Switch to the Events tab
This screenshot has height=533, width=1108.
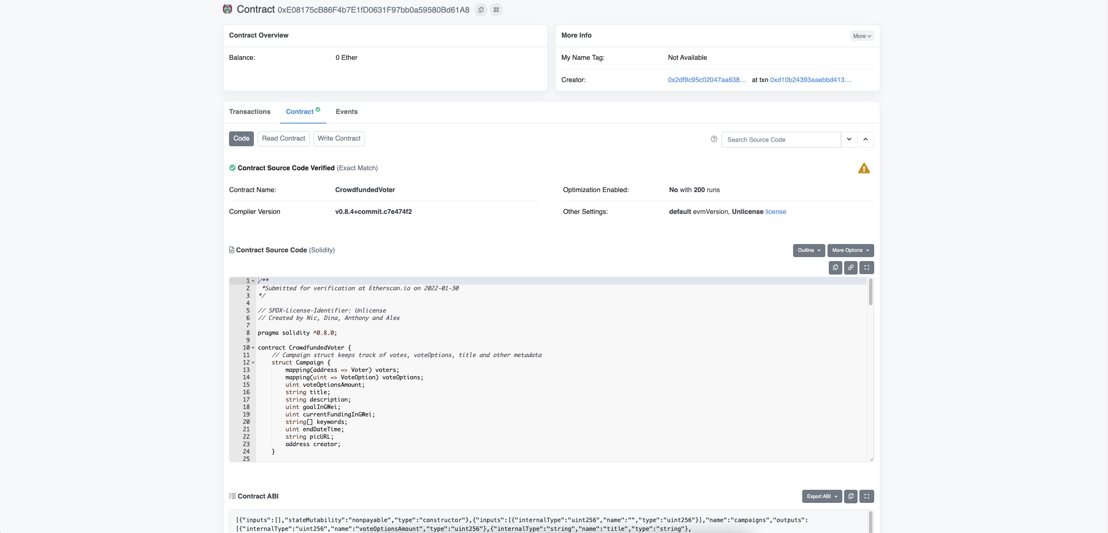point(346,112)
